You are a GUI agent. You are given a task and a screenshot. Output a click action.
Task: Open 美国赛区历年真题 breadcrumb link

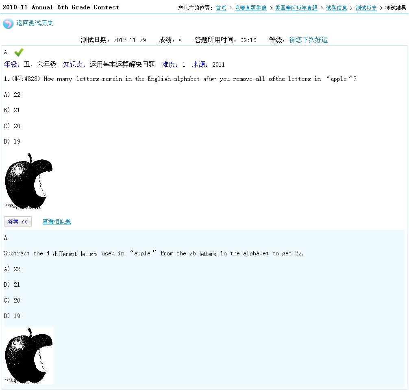(296, 8)
